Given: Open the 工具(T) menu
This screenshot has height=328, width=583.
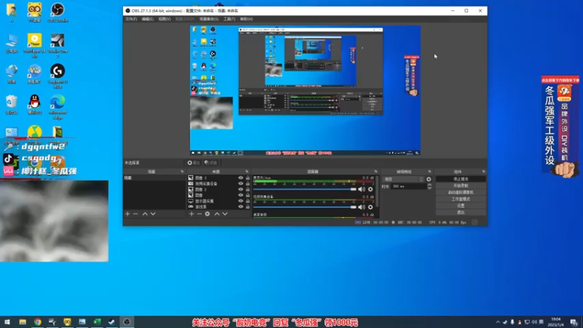Looking at the screenshot, I should [x=229, y=19].
